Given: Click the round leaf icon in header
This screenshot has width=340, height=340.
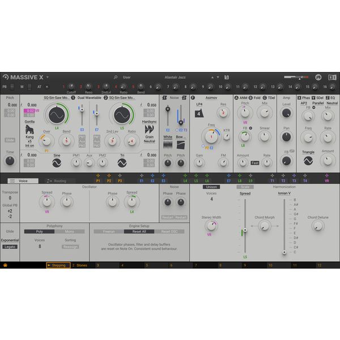Looking at the screenshot, I should [x=318, y=77].
